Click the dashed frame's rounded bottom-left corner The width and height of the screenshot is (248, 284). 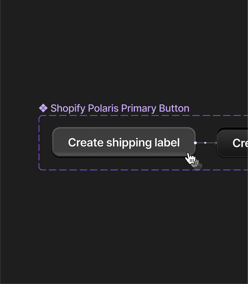tap(40, 168)
